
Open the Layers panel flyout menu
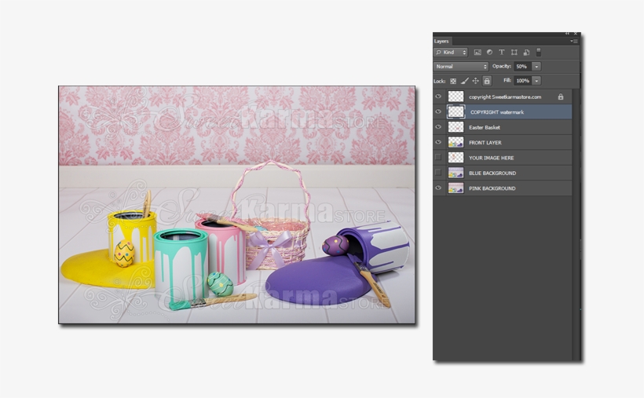coord(574,41)
